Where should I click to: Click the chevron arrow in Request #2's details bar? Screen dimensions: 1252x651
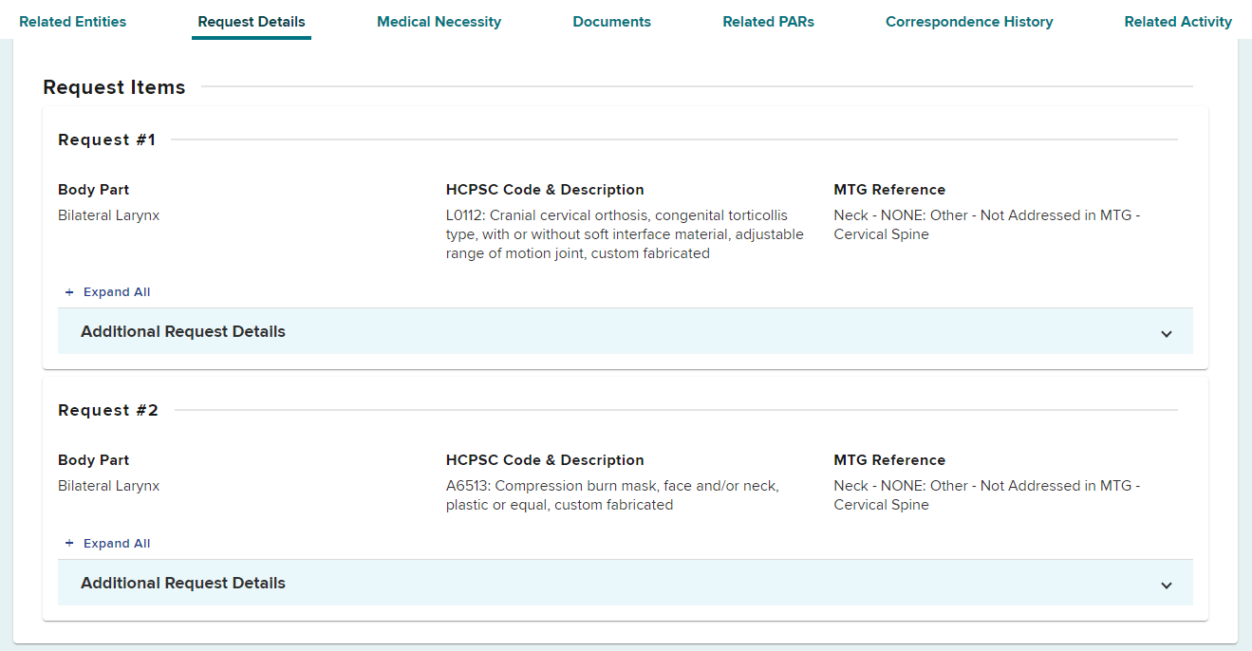pyautogui.click(x=1167, y=585)
